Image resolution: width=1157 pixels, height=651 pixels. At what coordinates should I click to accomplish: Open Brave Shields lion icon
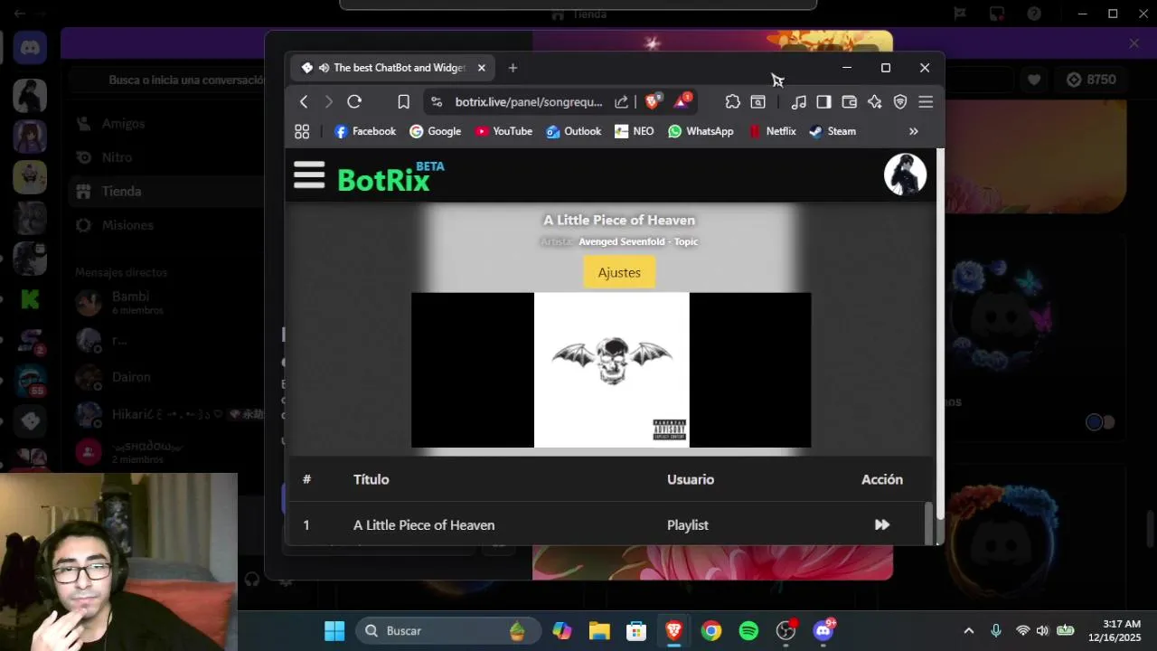coord(653,101)
